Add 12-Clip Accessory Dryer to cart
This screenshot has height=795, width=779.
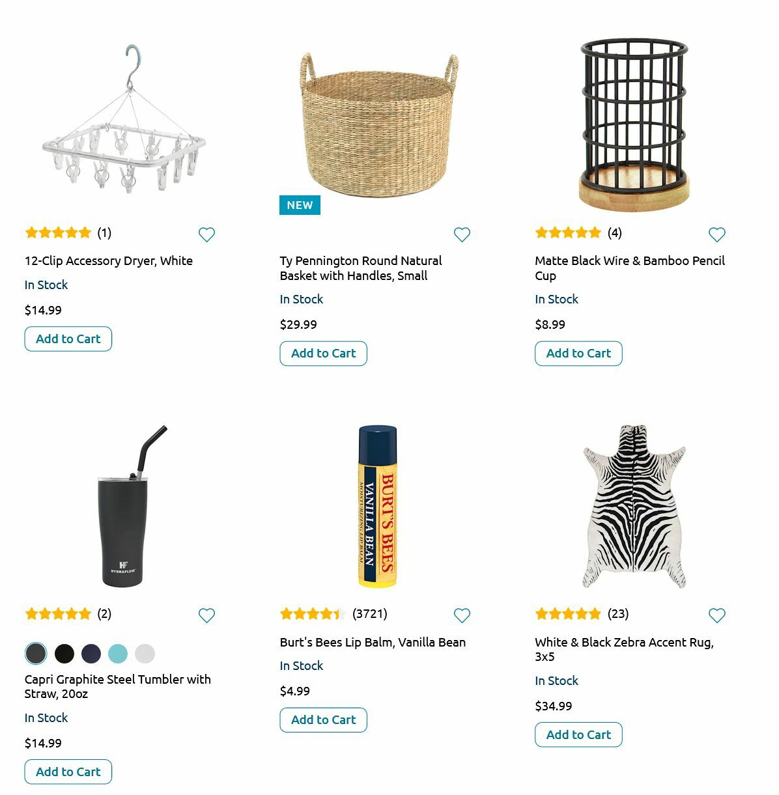pos(68,339)
